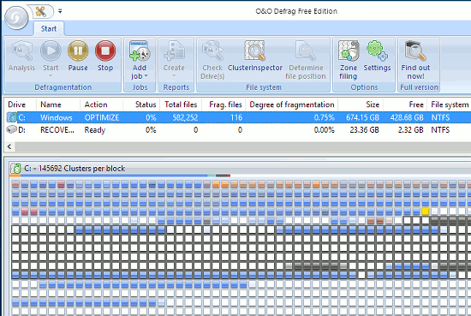Click the '582,252' total files value
The image size is (471, 316).
[x=185, y=117]
